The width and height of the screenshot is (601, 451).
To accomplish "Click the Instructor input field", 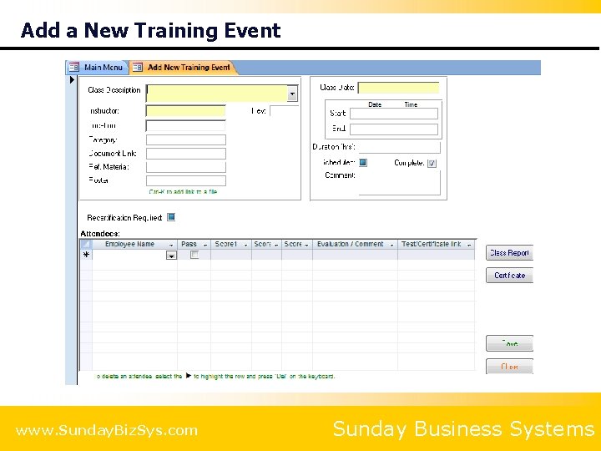I will [186, 111].
